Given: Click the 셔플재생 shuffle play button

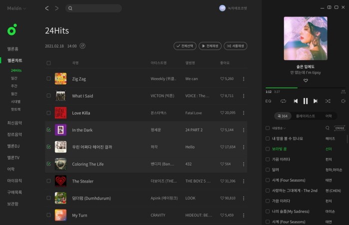Looking at the screenshot, I should pyautogui.click(x=236, y=46).
